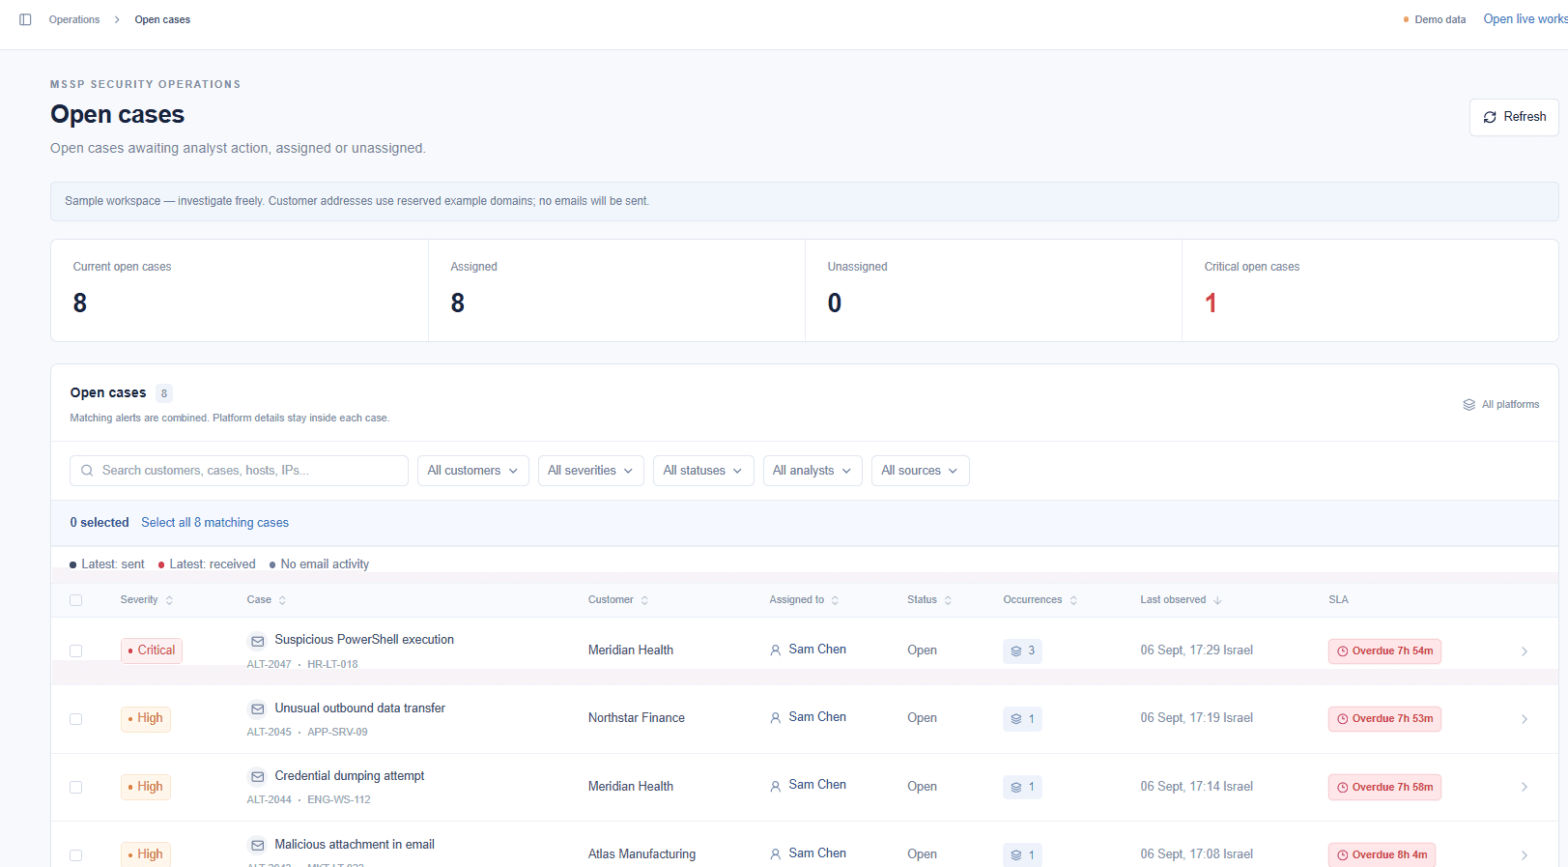1568x867 pixels.
Task: Click occurrences badge in Credential dumping row
Action: (x=1022, y=788)
